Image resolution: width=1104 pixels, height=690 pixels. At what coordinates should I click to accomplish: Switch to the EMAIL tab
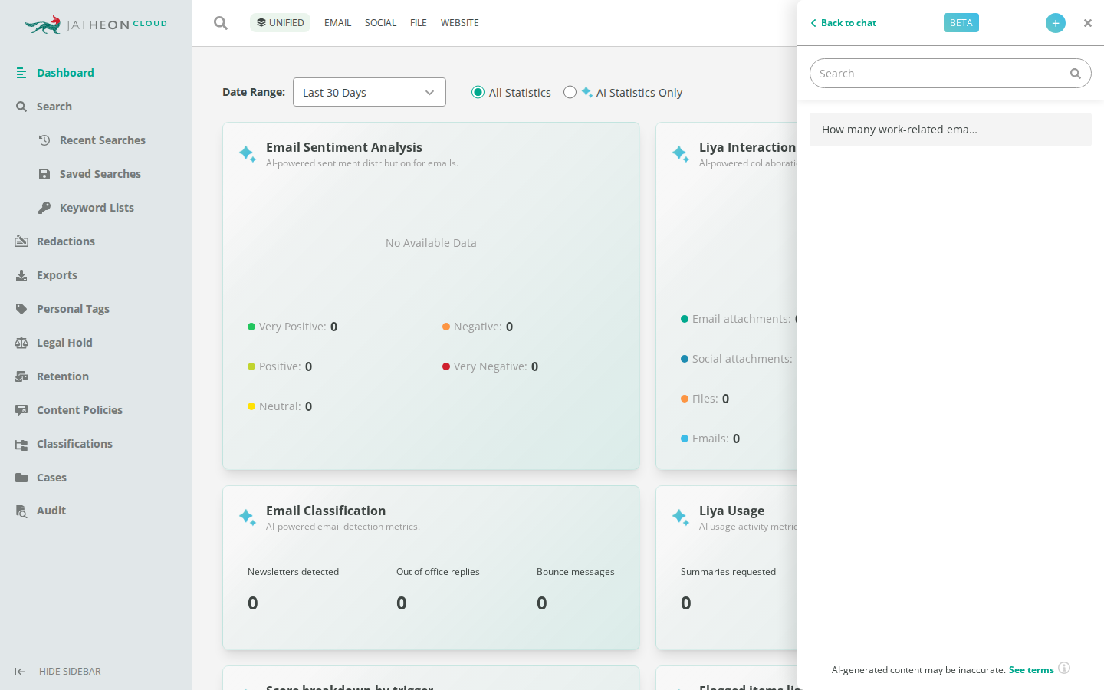coord(337,23)
